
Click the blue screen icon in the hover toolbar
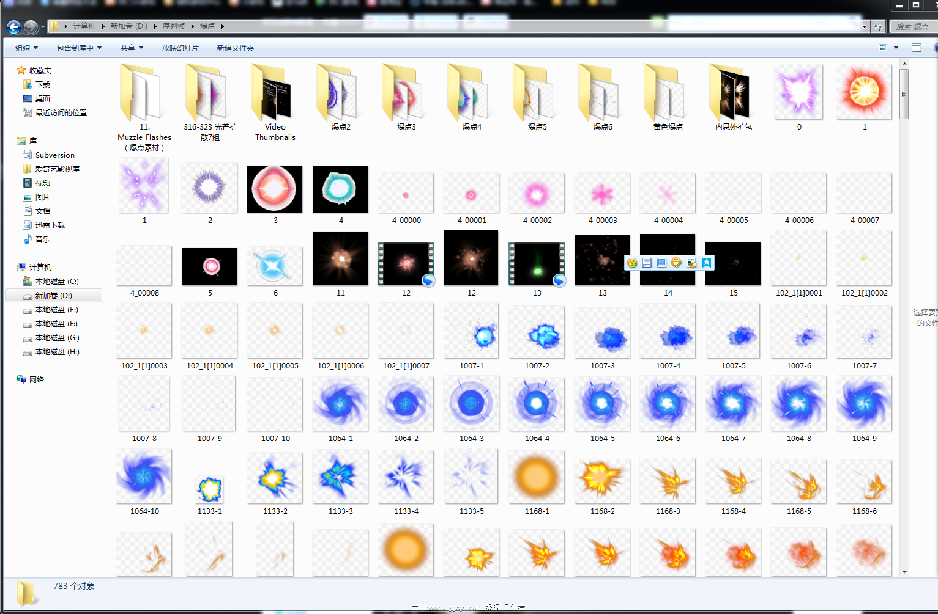point(661,263)
